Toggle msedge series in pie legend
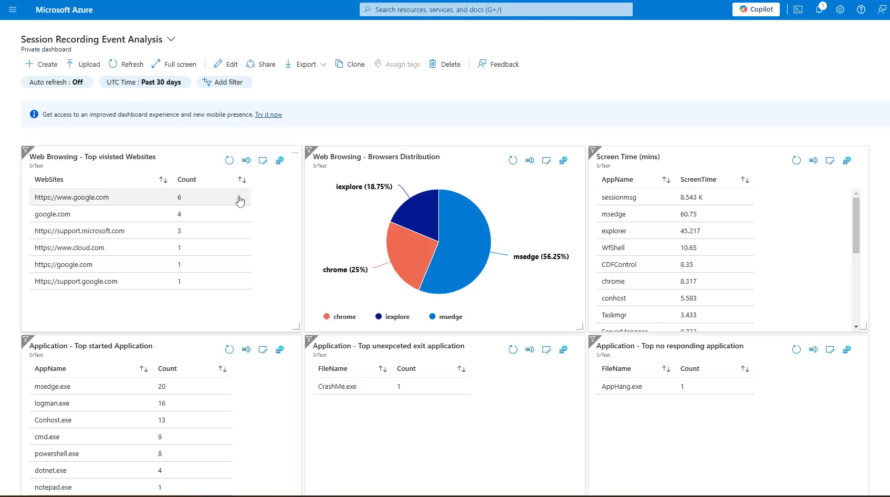 [x=446, y=317]
